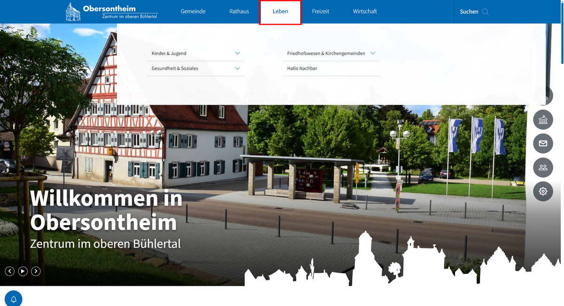
Task: Open the town hall building quick-access icon
Action: (543, 120)
